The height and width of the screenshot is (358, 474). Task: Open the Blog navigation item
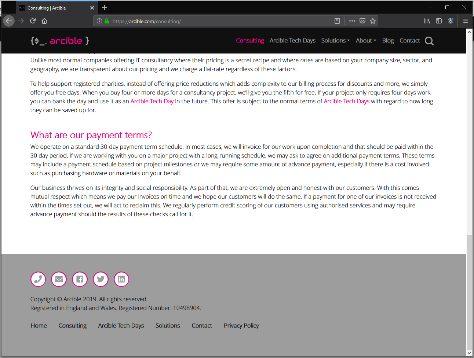[388, 41]
